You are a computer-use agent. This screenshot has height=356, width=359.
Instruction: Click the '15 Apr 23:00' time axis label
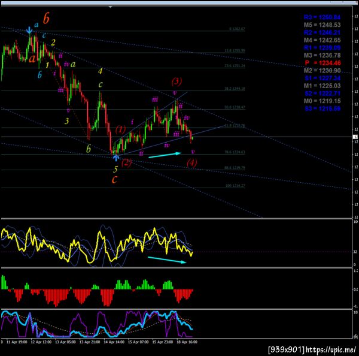pos(162,342)
